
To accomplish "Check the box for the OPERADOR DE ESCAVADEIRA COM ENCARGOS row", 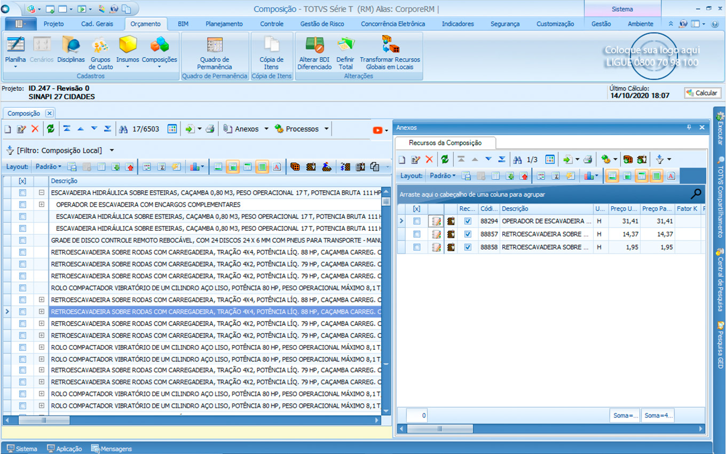I will pos(22,205).
